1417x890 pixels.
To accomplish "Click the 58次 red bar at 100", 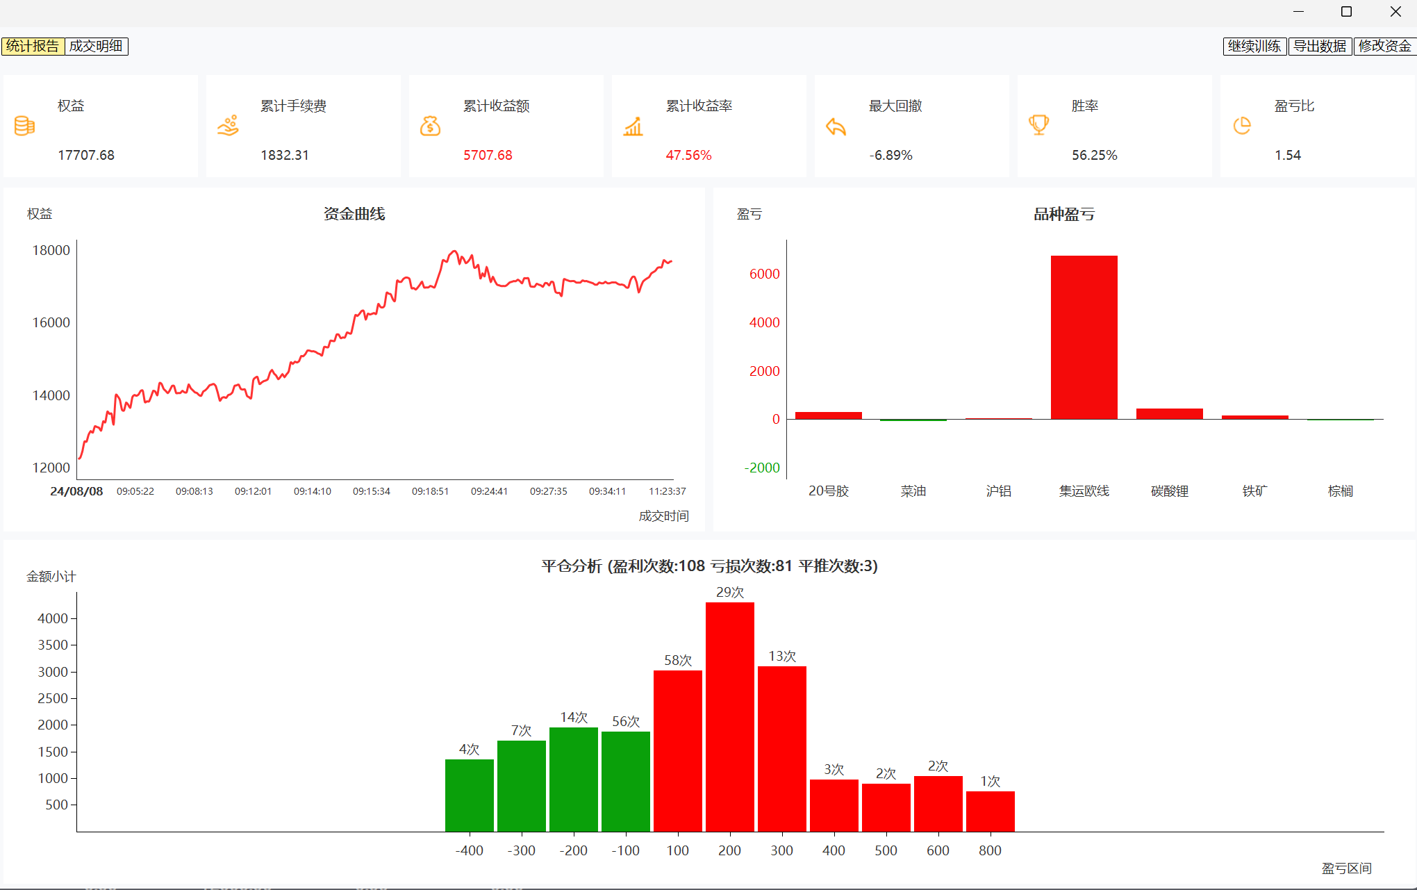I will coord(677,750).
